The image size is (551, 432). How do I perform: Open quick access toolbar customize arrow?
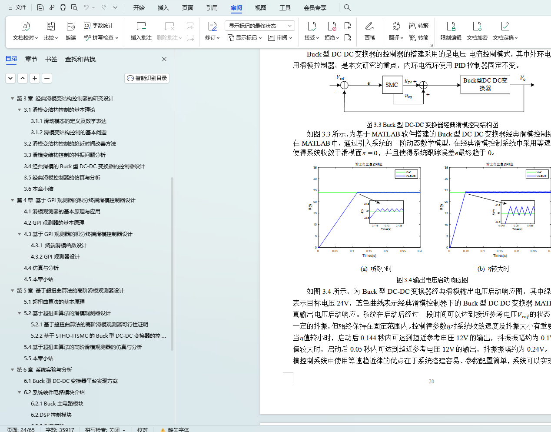coord(115,7)
